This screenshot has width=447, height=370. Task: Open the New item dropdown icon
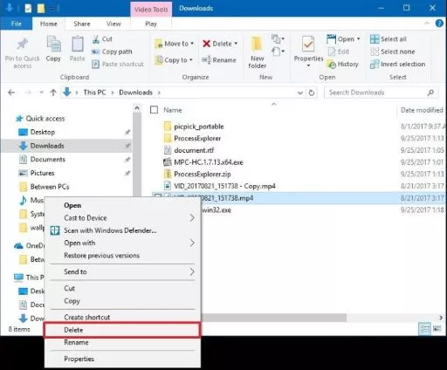point(278,38)
